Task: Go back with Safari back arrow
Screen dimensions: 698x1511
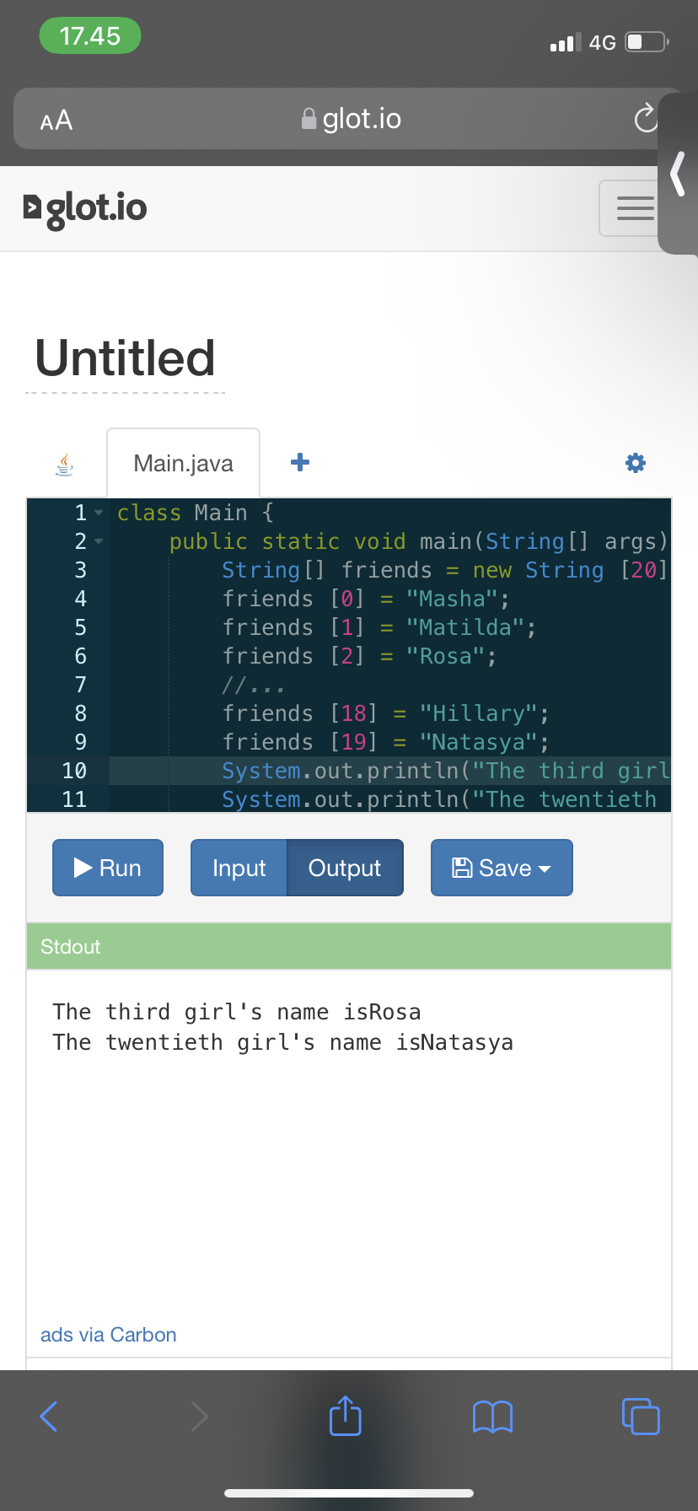Action: coord(49,1416)
